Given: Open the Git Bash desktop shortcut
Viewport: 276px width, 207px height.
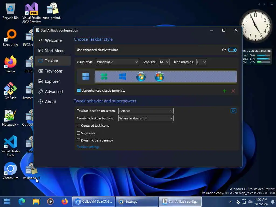Looking at the screenshot, I should [x=11, y=91].
